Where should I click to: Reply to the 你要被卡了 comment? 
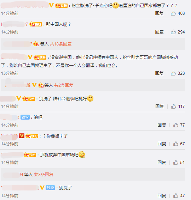tap(162, 144)
